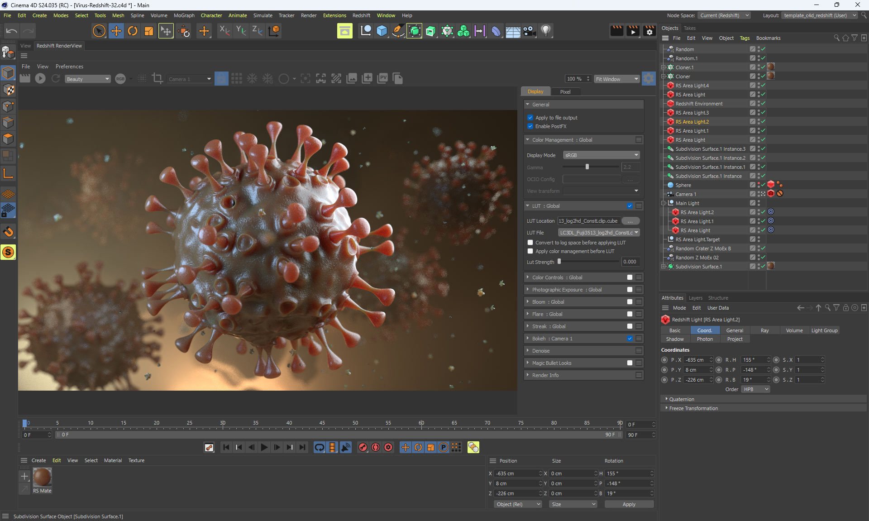Uncheck Apply to file output
Viewport: 869px width, 521px height.
pyautogui.click(x=530, y=118)
